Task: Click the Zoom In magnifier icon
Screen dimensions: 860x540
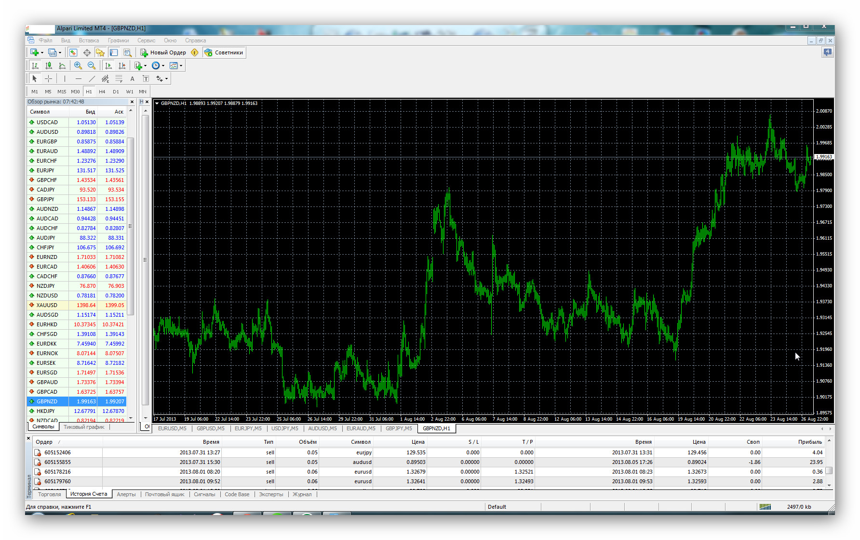Action: click(78, 65)
